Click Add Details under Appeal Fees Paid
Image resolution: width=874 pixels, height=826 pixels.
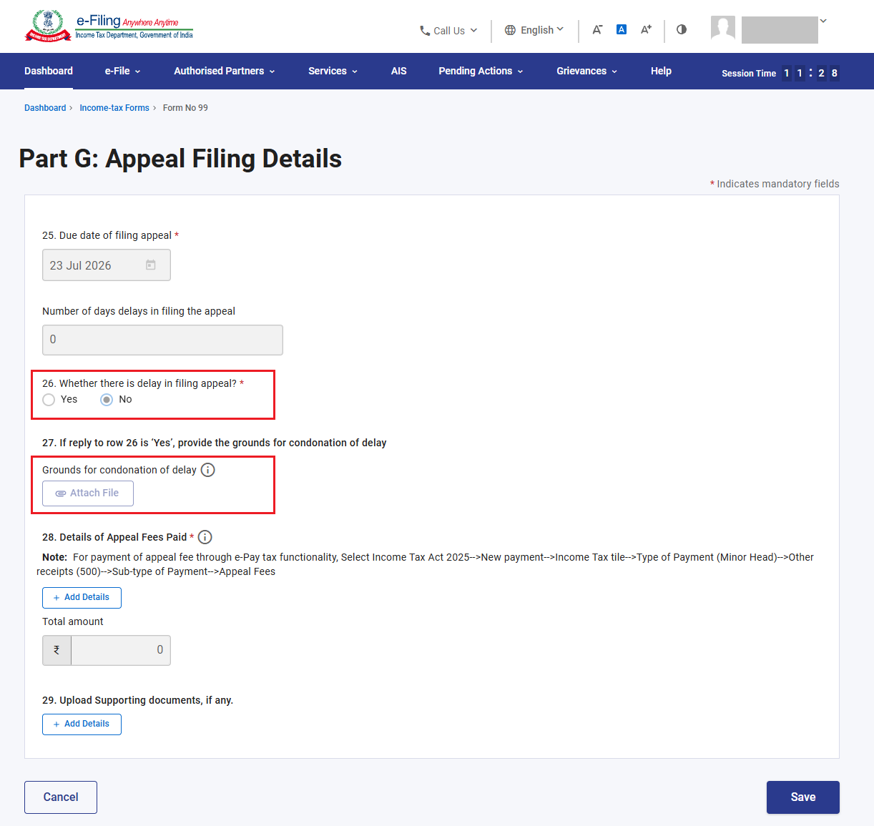(82, 598)
